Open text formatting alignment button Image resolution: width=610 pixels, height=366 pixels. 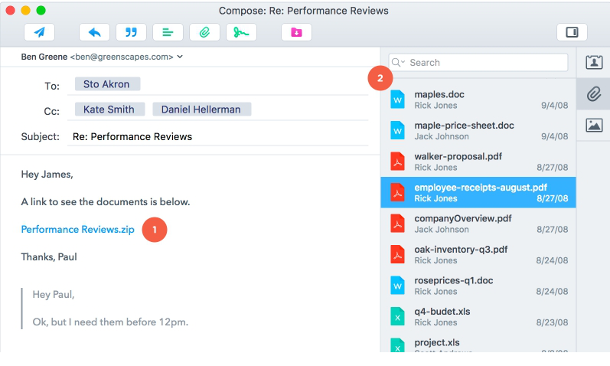click(168, 32)
